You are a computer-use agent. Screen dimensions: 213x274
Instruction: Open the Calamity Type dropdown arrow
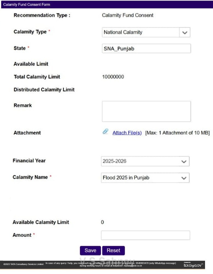(185, 32)
